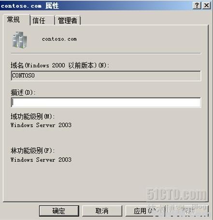Click the question mark help button

click(x=197, y=5)
